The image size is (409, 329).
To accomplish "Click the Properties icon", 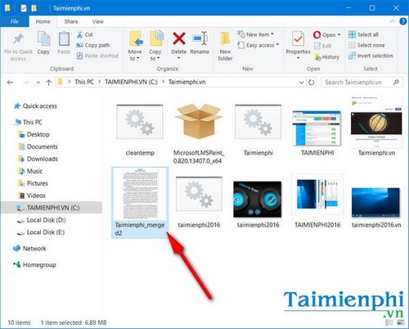I will [x=298, y=39].
